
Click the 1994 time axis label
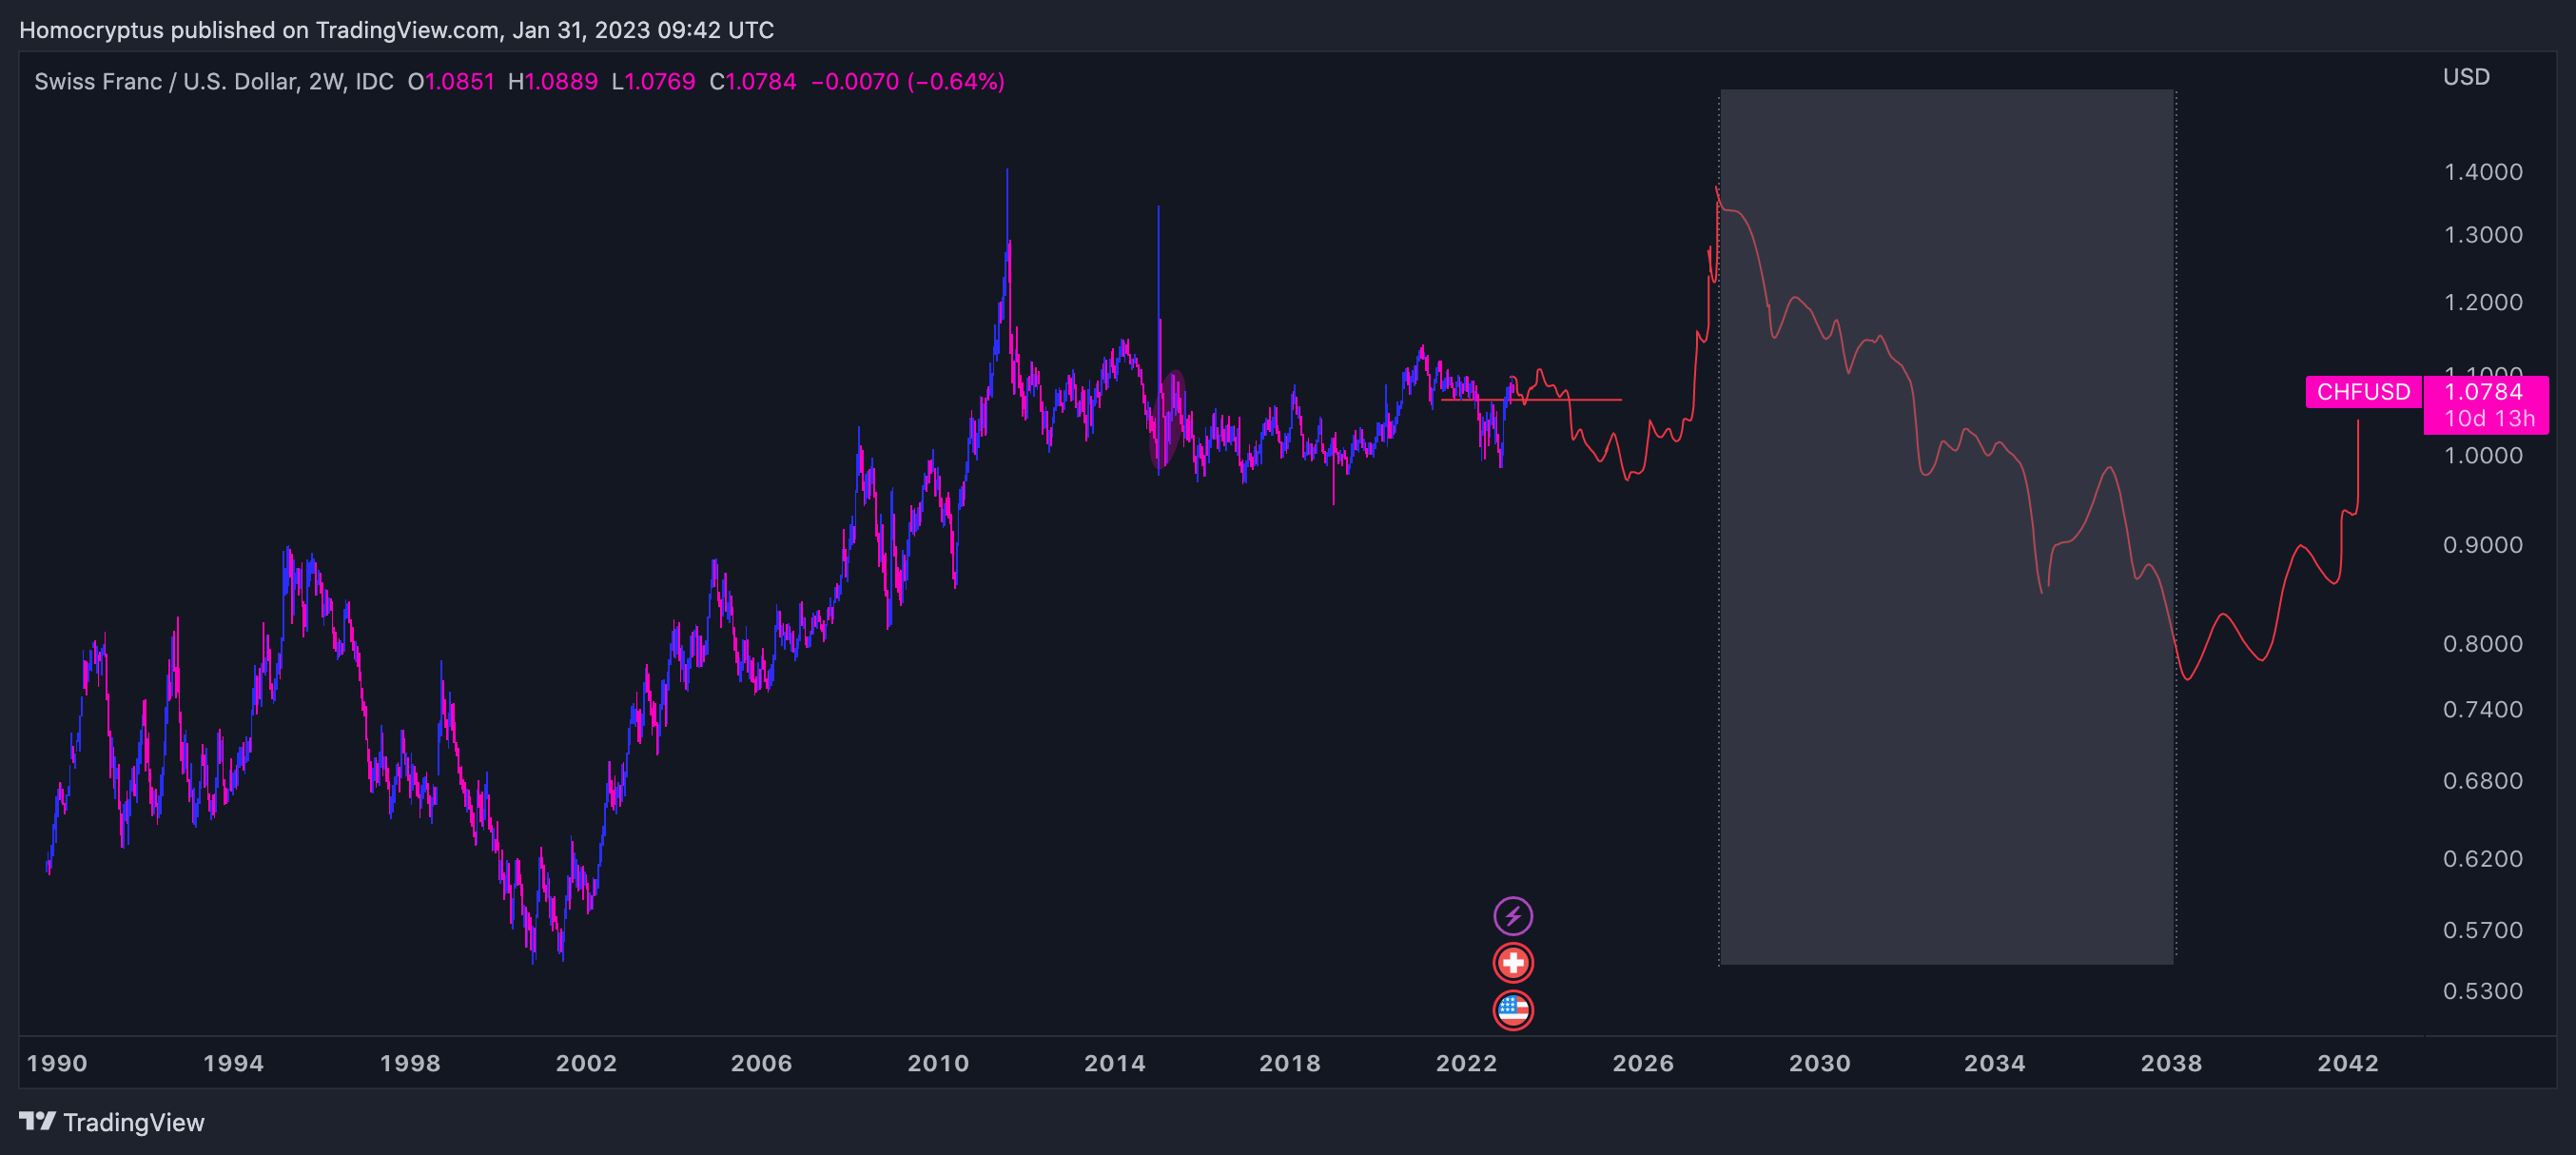[233, 1062]
